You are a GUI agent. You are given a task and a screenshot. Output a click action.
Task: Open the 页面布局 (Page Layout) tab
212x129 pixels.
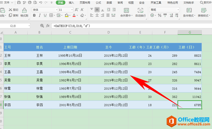coord(85,3)
